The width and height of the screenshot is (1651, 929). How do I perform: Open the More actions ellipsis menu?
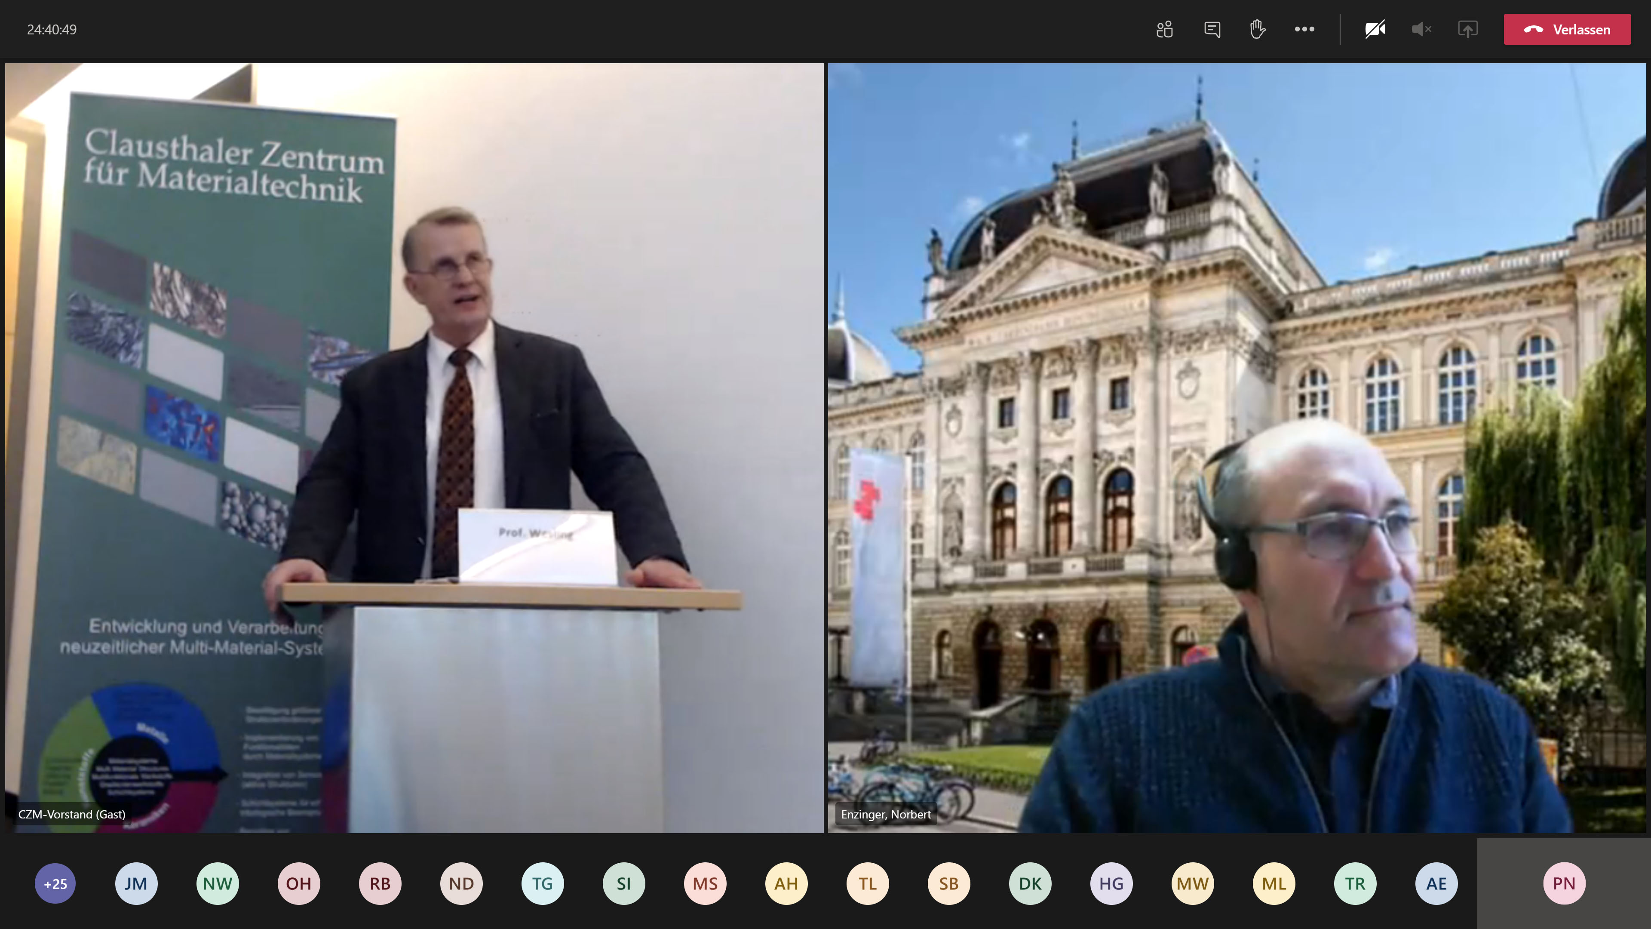click(1304, 30)
